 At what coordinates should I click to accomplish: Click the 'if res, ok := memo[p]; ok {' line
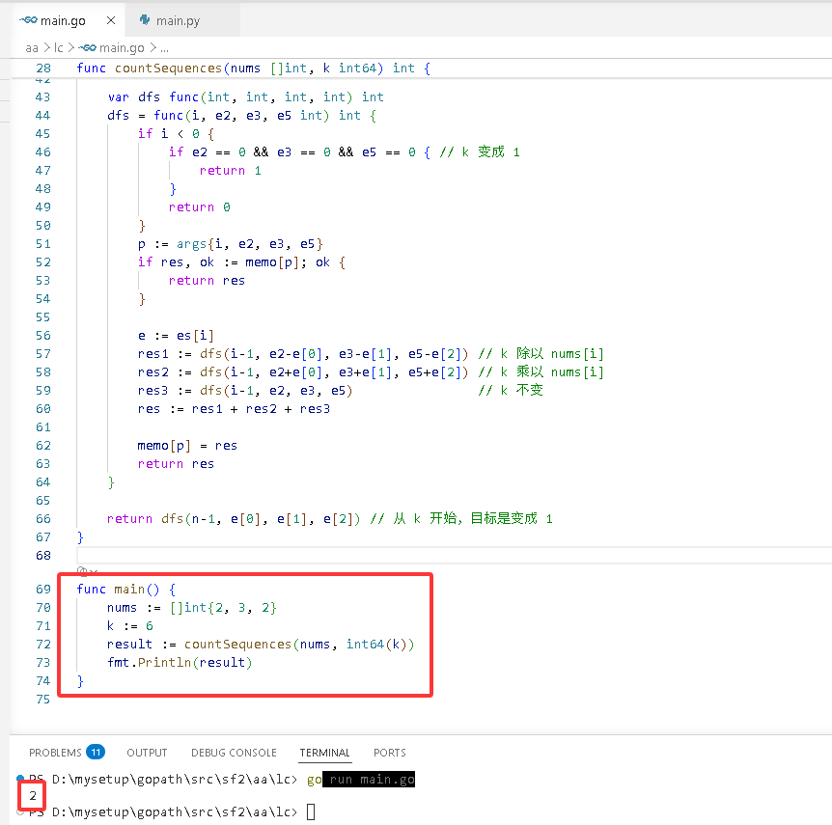point(241,262)
